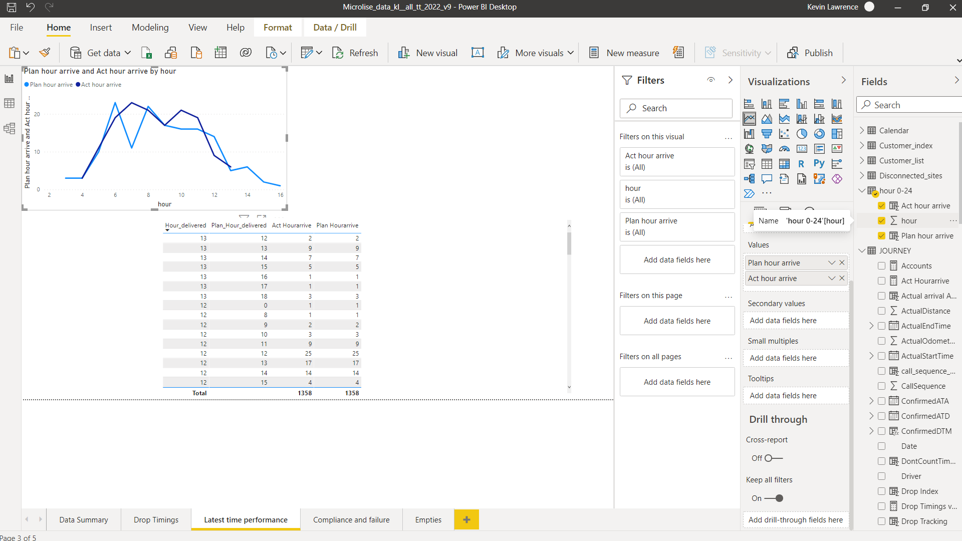962x541 pixels.
Task: Click the Quick measure icon
Action: [x=678, y=53]
